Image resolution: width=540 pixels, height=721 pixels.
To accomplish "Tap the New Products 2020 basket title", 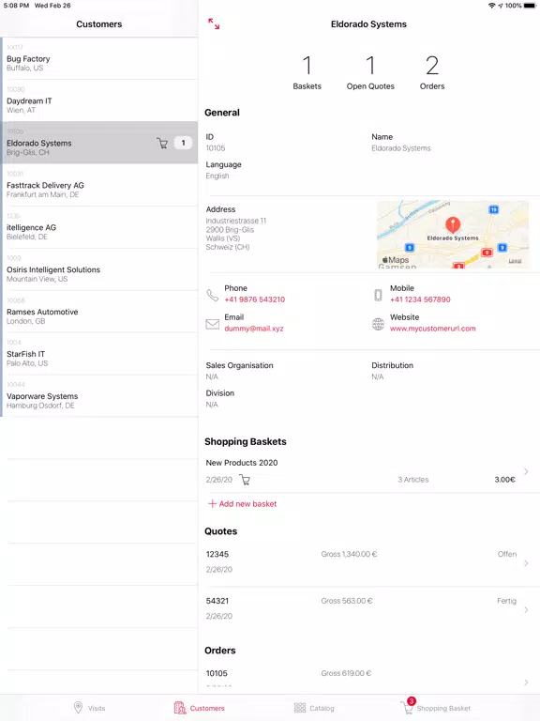I will click(x=242, y=463).
